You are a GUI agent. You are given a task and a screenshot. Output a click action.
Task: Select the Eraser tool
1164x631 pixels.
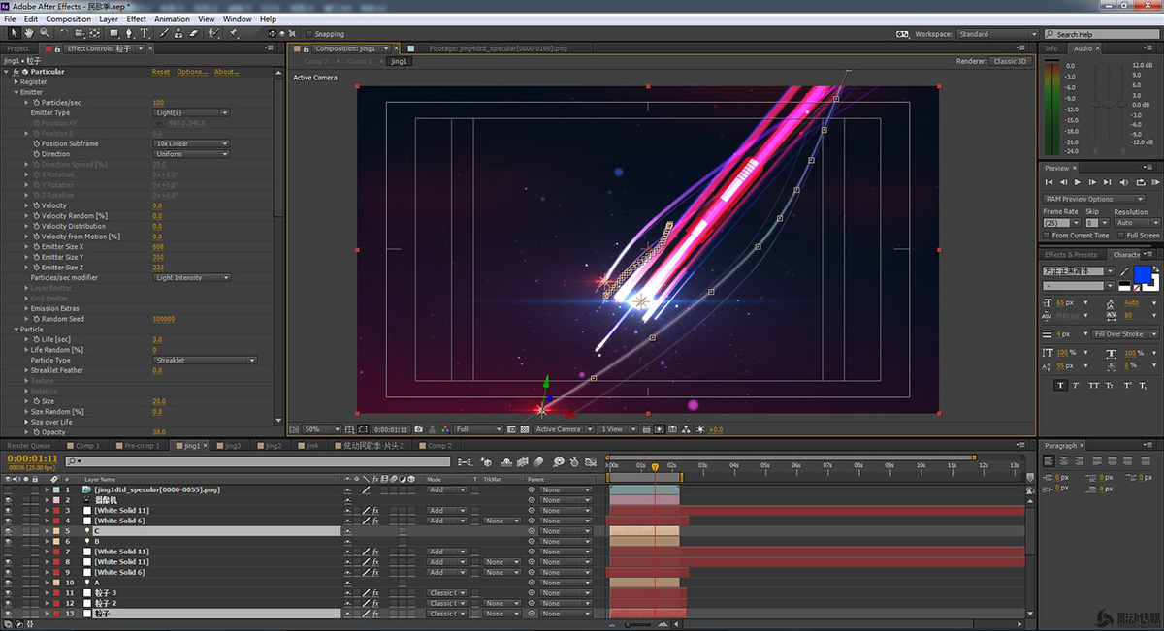tap(194, 33)
